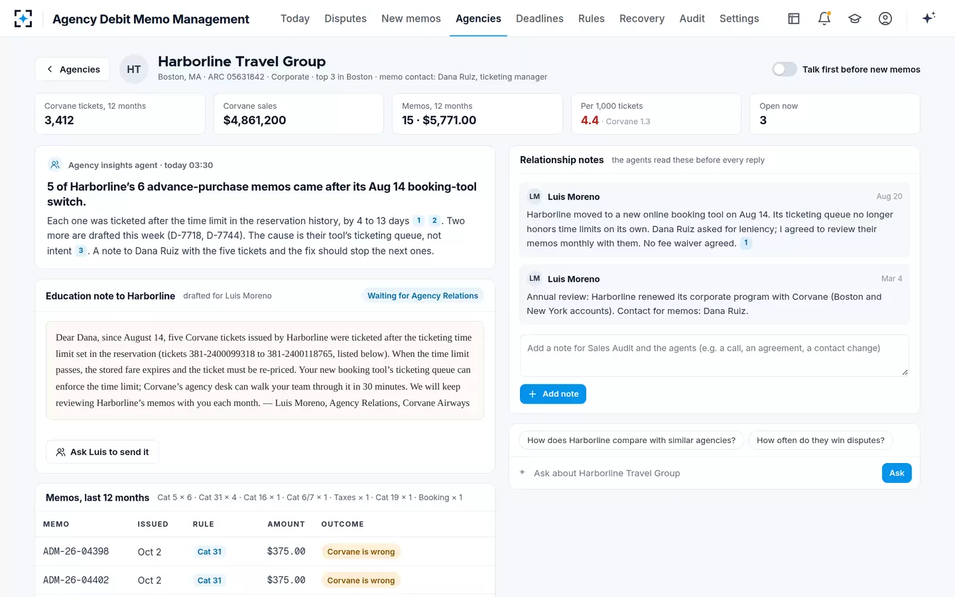This screenshot has height=597, width=955.
Task: Click the Memos, 12 months stat card
Action: tap(477, 114)
